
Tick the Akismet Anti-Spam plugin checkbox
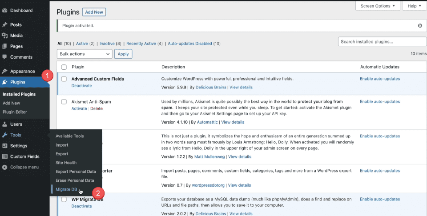pos(64,102)
